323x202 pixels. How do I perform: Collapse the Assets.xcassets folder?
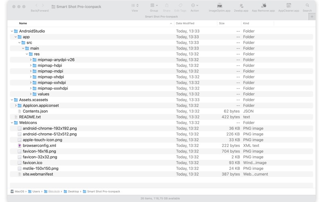pyautogui.click(x=12, y=100)
